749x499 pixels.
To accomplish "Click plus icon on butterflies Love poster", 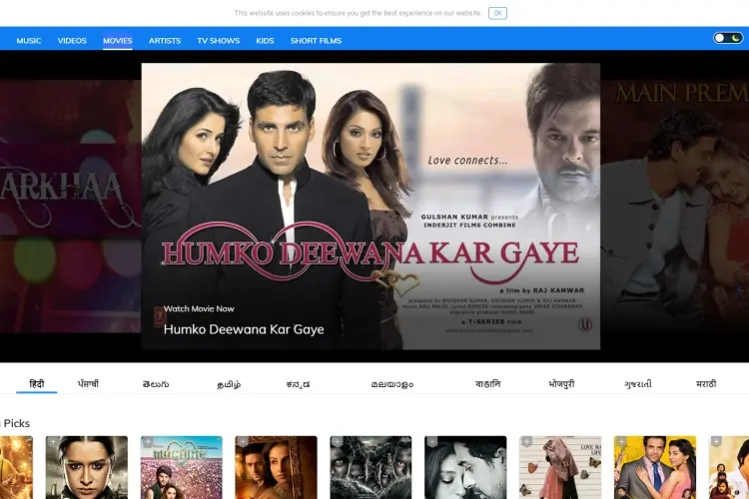I will coord(527,442).
